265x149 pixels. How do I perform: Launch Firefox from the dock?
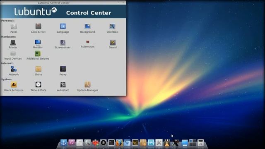(x=119, y=143)
